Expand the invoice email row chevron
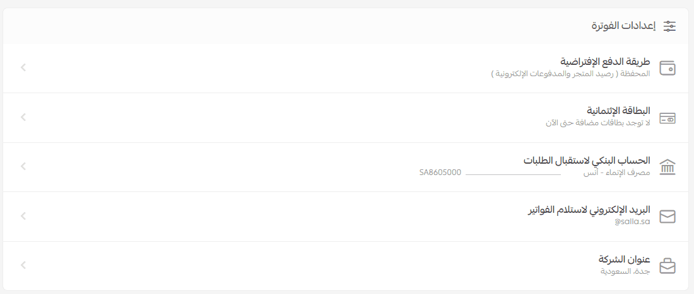Viewport: 694px width, 294px height. coord(23,216)
